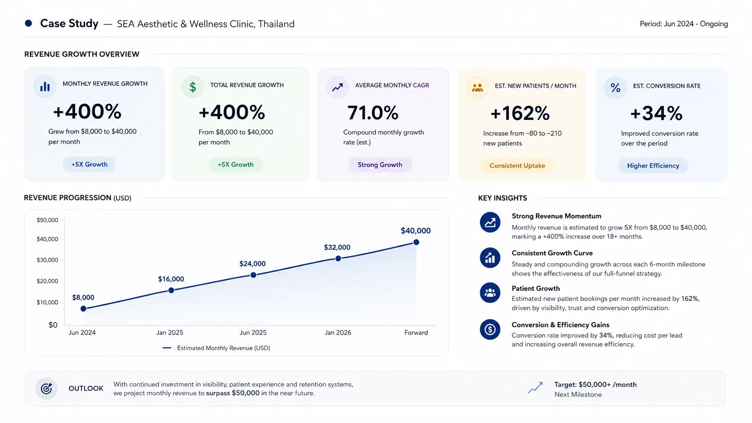Click the $24,000 Jun 2025 data point

[253, 275]
